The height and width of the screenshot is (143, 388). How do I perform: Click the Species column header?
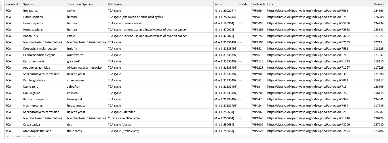point(28,4)
